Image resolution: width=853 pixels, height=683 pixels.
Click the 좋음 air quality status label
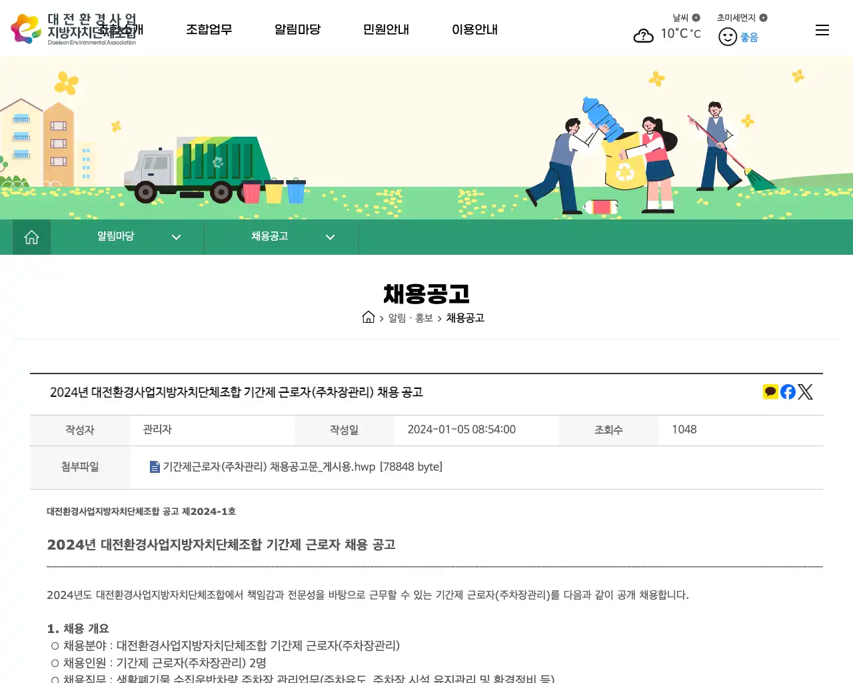pos(749,37)
